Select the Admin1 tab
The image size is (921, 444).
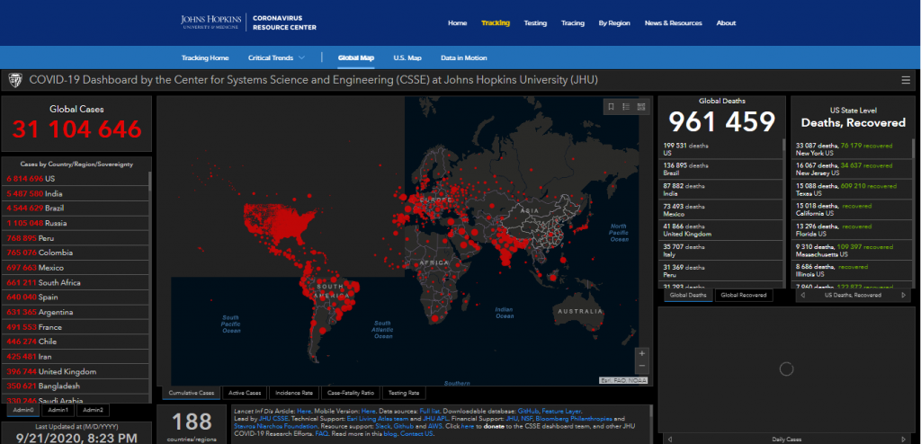(58, 409)
